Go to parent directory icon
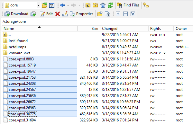Screen dimensions: 193x124 (88, 5)
